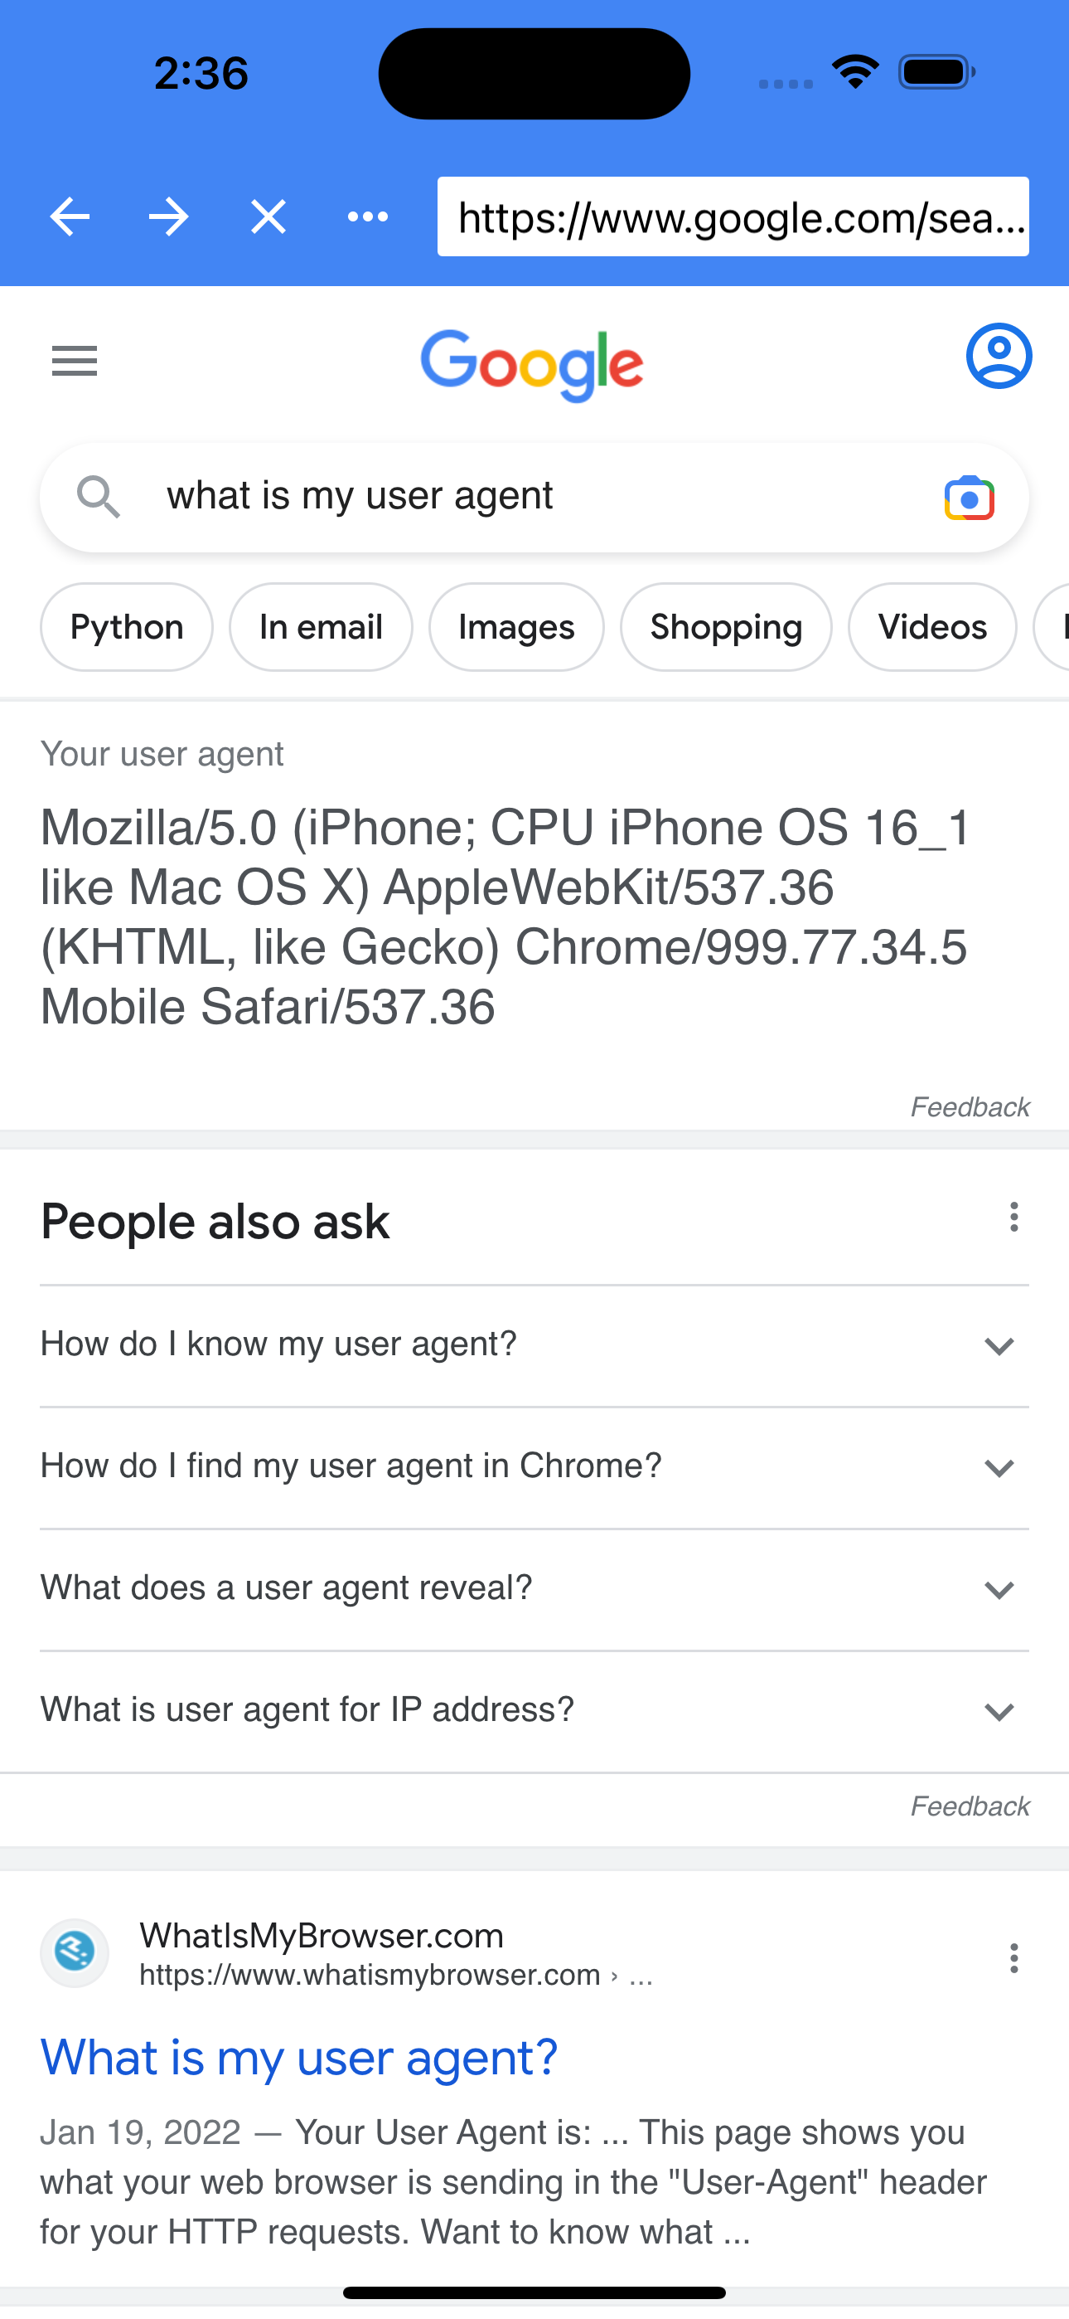1069x2319 pixels.
Task: Click the Google account profile icon
Action: (998, 357)
